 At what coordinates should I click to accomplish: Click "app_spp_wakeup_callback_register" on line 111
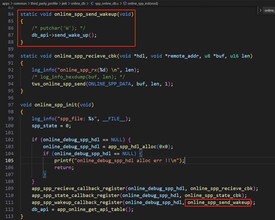tap(77, 202)
